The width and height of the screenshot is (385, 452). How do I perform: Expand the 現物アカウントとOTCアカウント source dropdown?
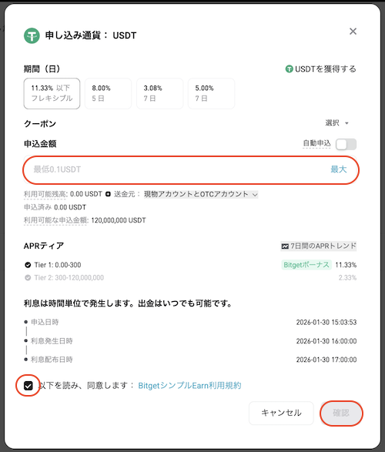click(201, 194)
